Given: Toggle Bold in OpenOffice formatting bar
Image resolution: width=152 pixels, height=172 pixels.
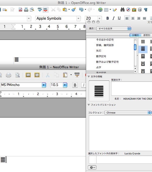Looking at the screenshot, I should pos(107,18).
